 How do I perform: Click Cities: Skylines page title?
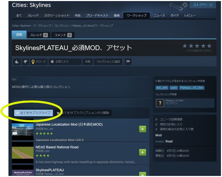click(x=31, y=5)
